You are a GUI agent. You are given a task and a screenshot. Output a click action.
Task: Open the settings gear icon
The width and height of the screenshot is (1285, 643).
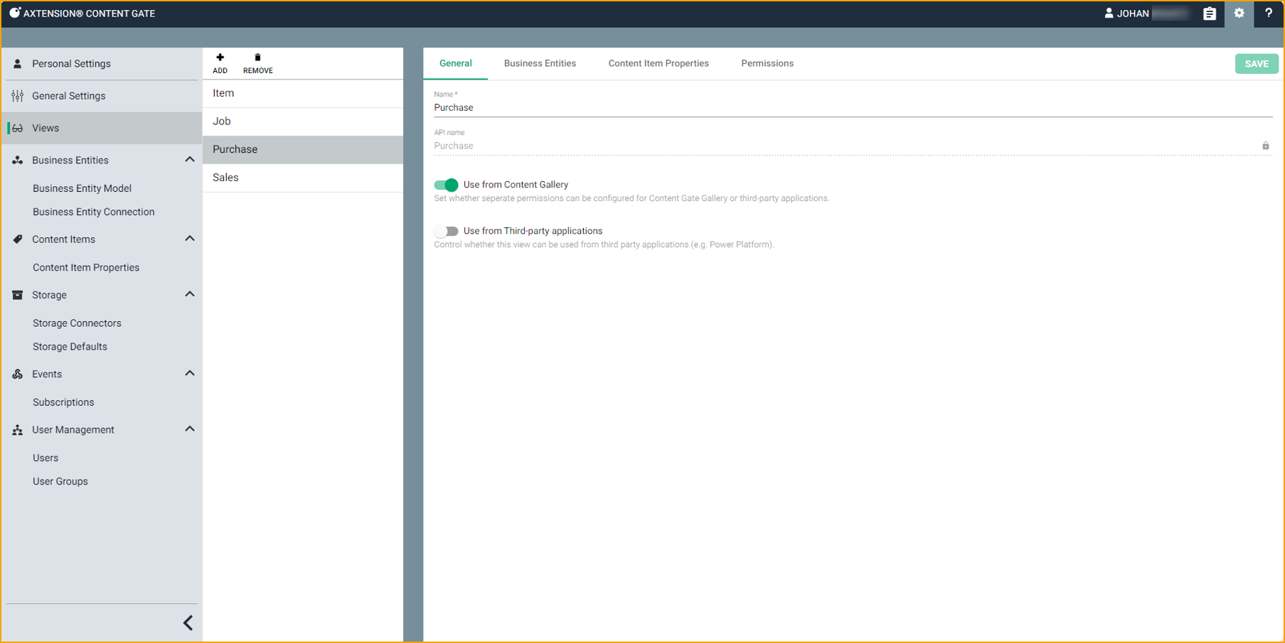pyautogui.click(x=1239, y=13)
